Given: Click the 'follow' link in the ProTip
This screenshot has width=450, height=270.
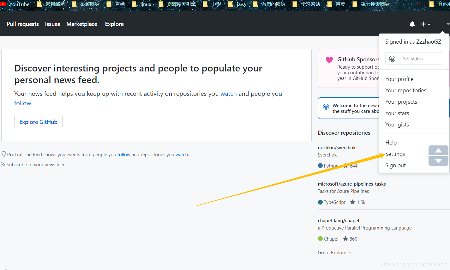Looking at the screenshot, I should (124, 155).
